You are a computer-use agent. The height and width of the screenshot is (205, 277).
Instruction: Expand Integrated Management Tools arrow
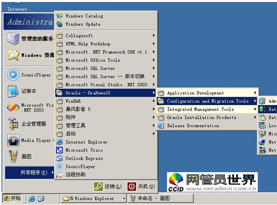point(255,109)
